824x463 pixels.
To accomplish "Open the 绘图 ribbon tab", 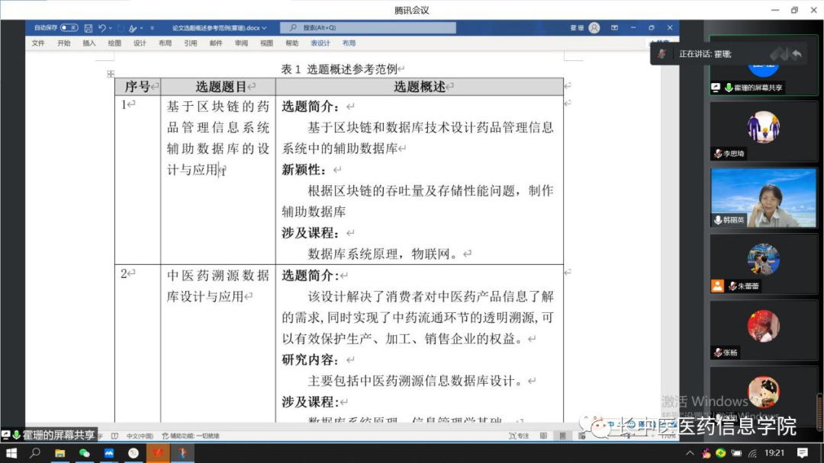I will tap(114, 43).
